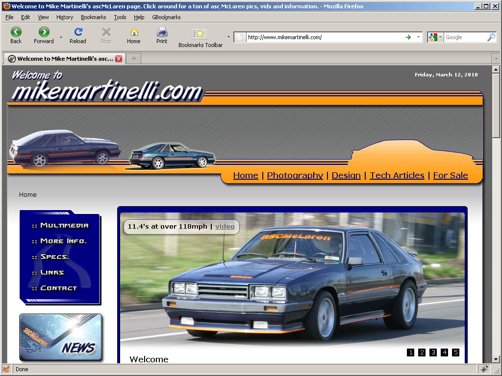Show slide 1 of the slideshow

pos(410,352)
